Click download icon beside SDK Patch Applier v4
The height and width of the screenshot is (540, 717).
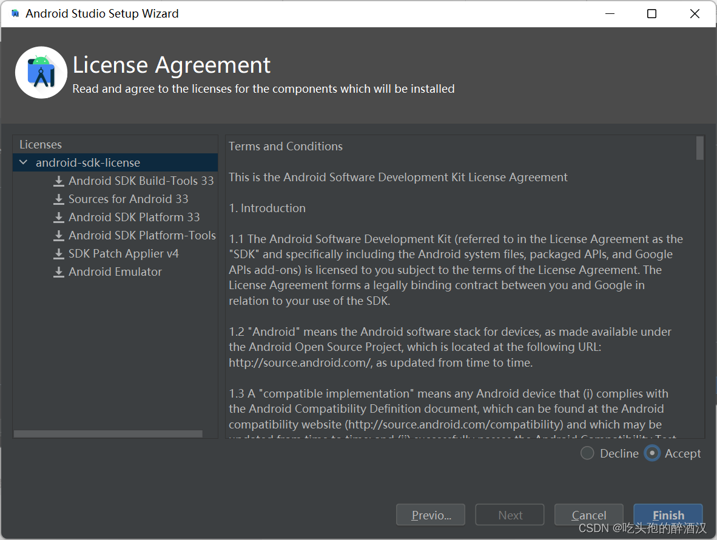click(58, 254)
